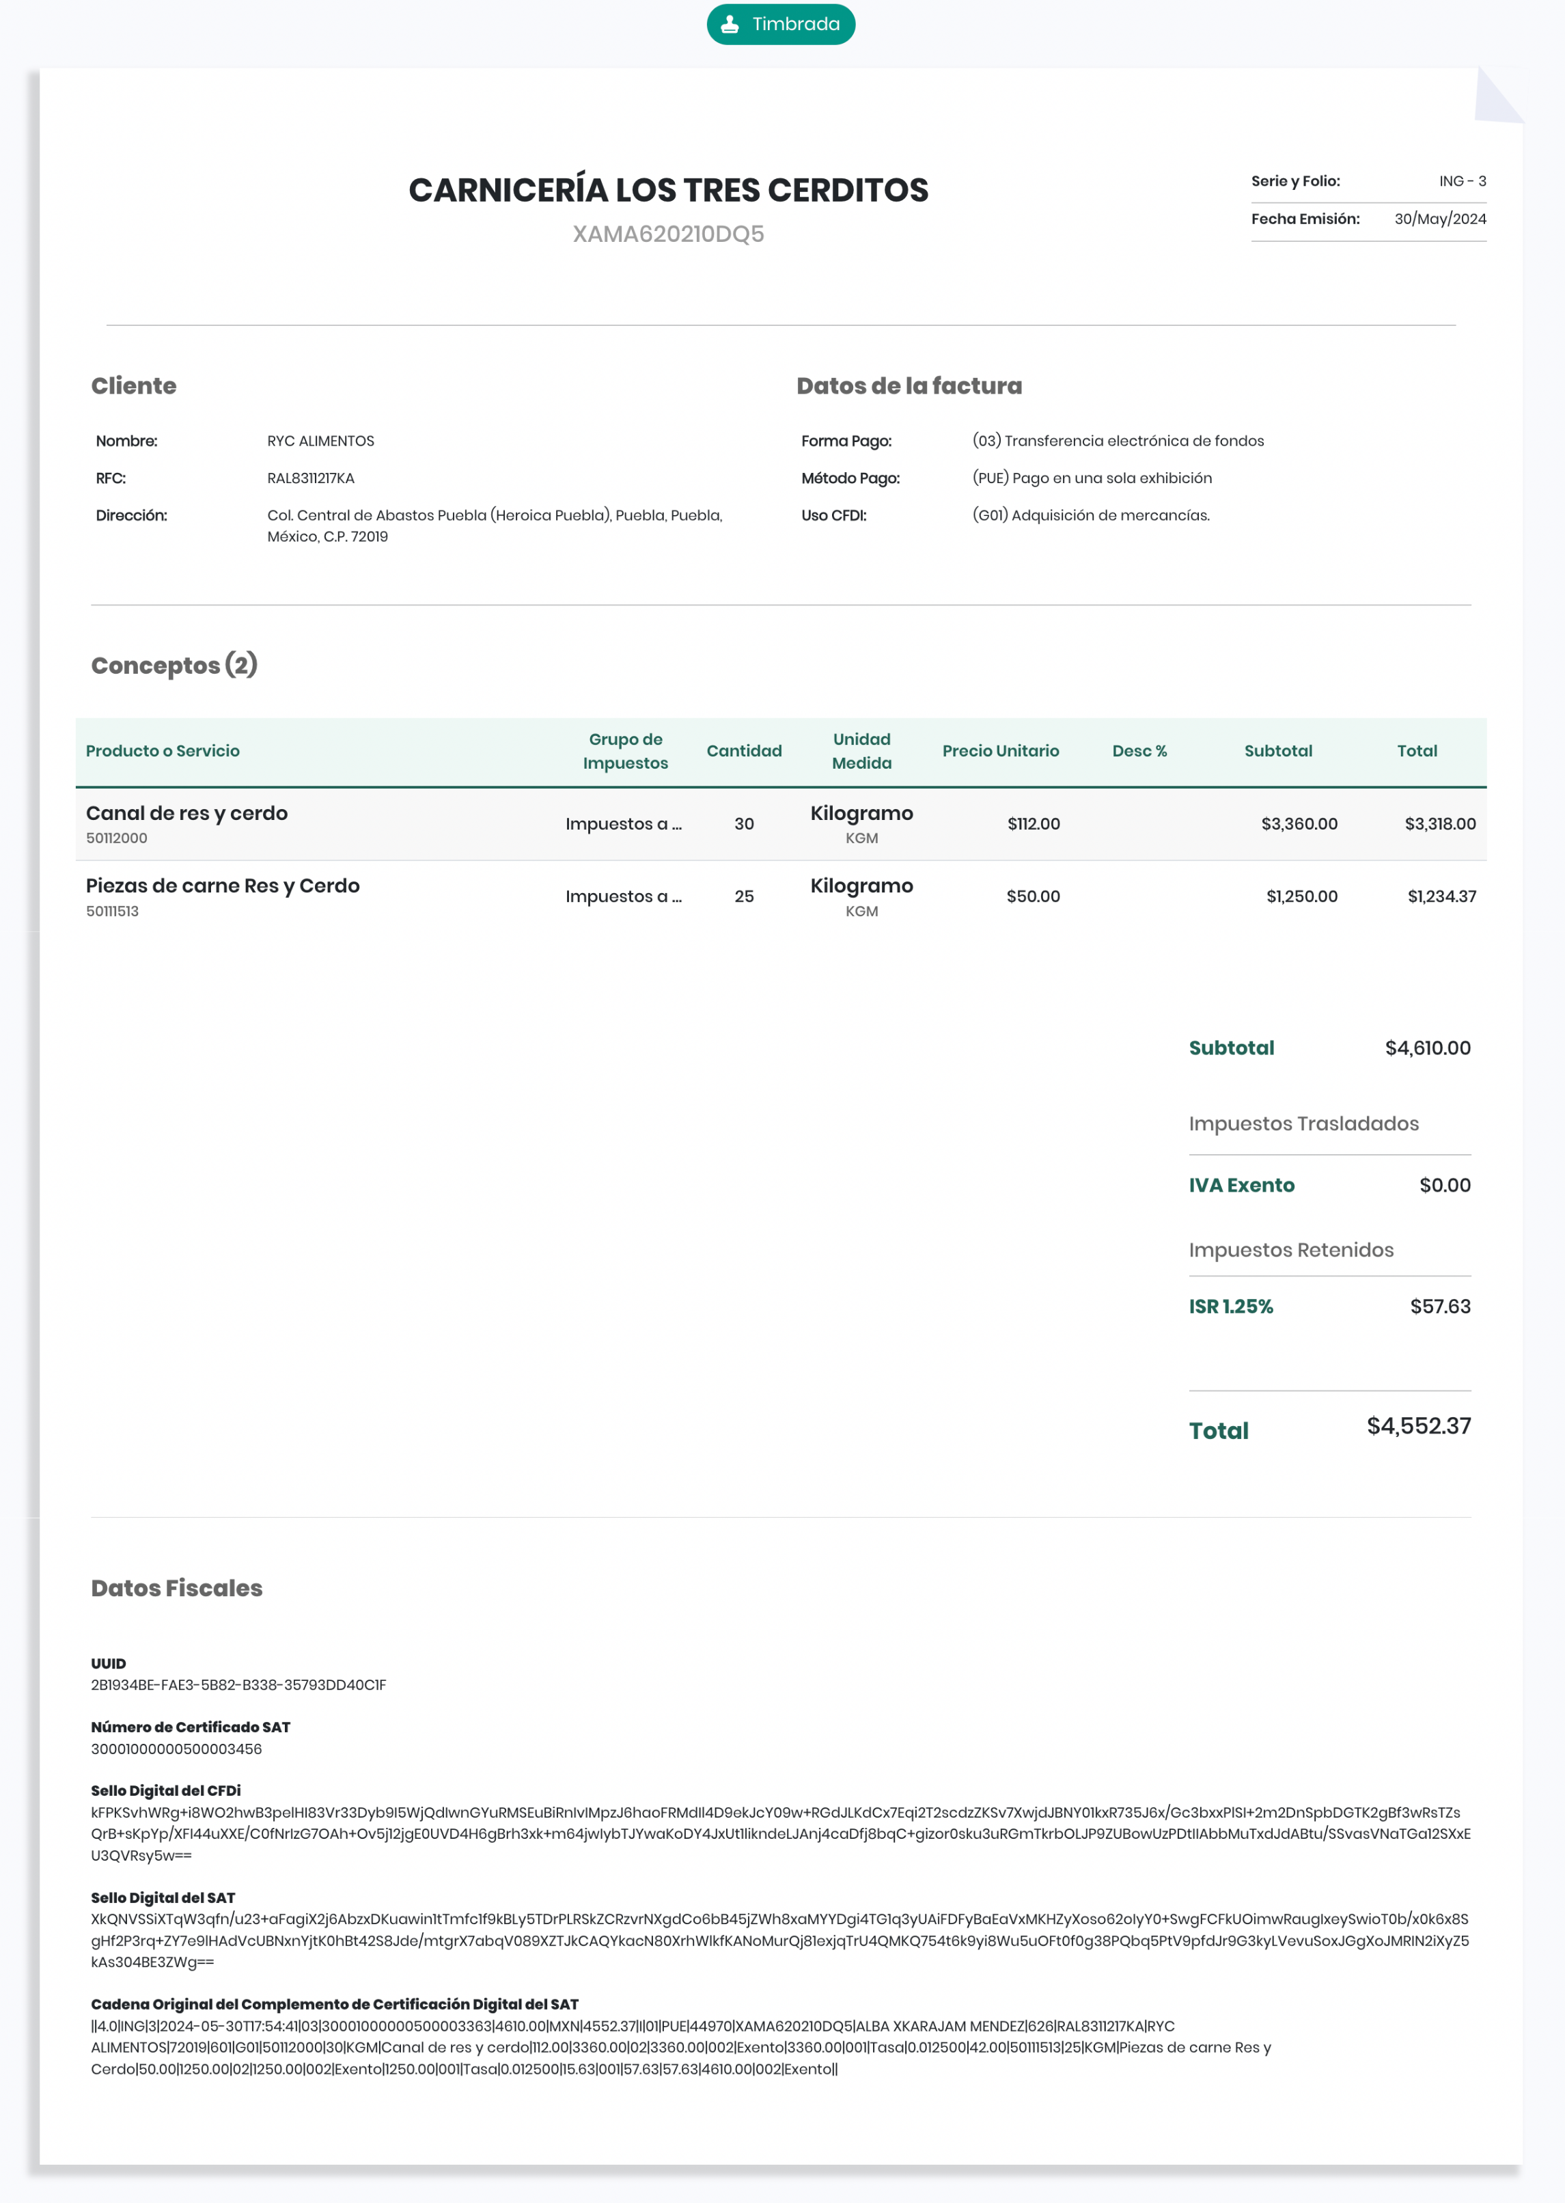Click the "Precio Unitario" column header
Image resolution: width=1565 pixels, height=2203 pixels.
(x=1000, y=751)
